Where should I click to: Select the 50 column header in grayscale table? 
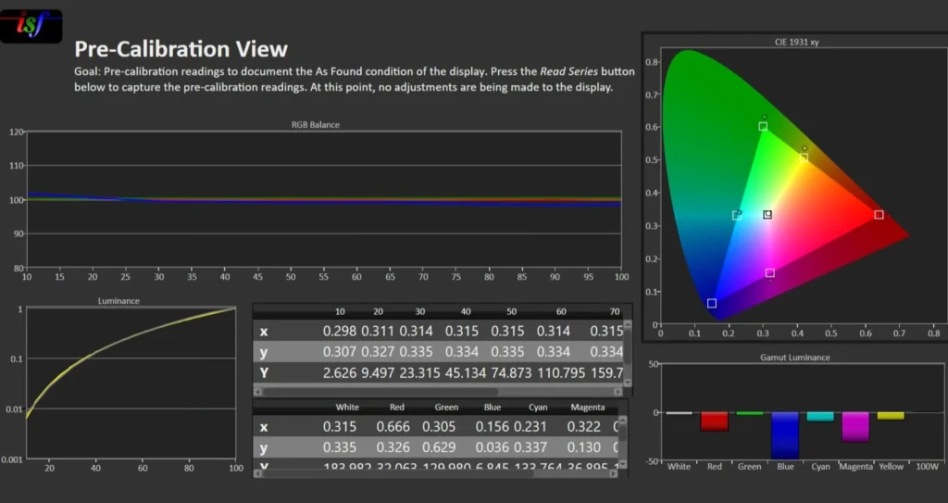509,311
